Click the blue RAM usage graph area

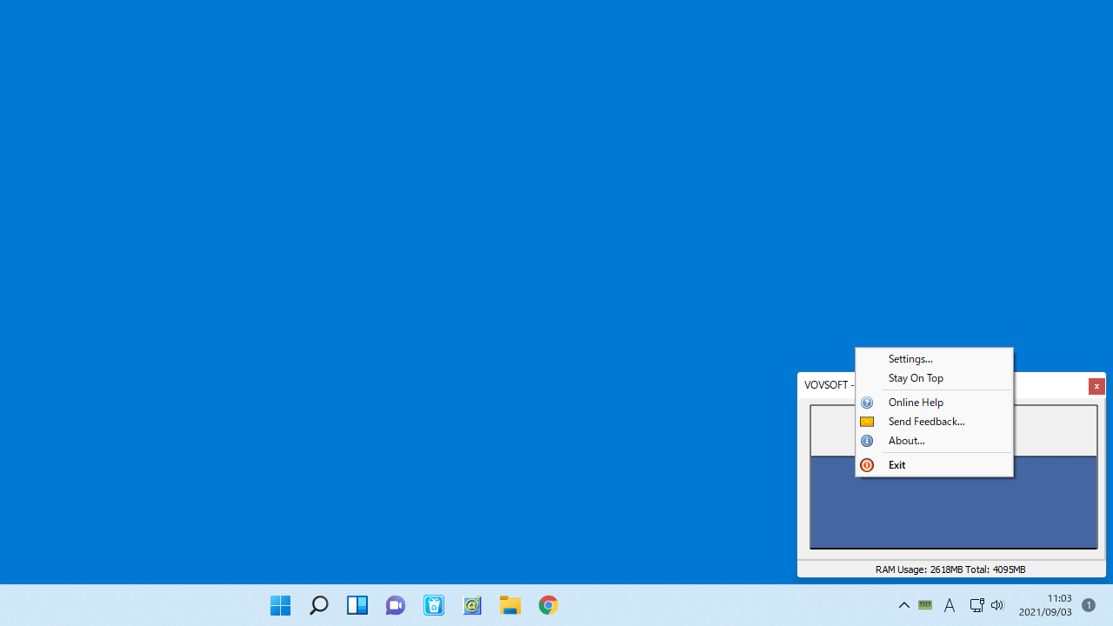pos(953,502)
